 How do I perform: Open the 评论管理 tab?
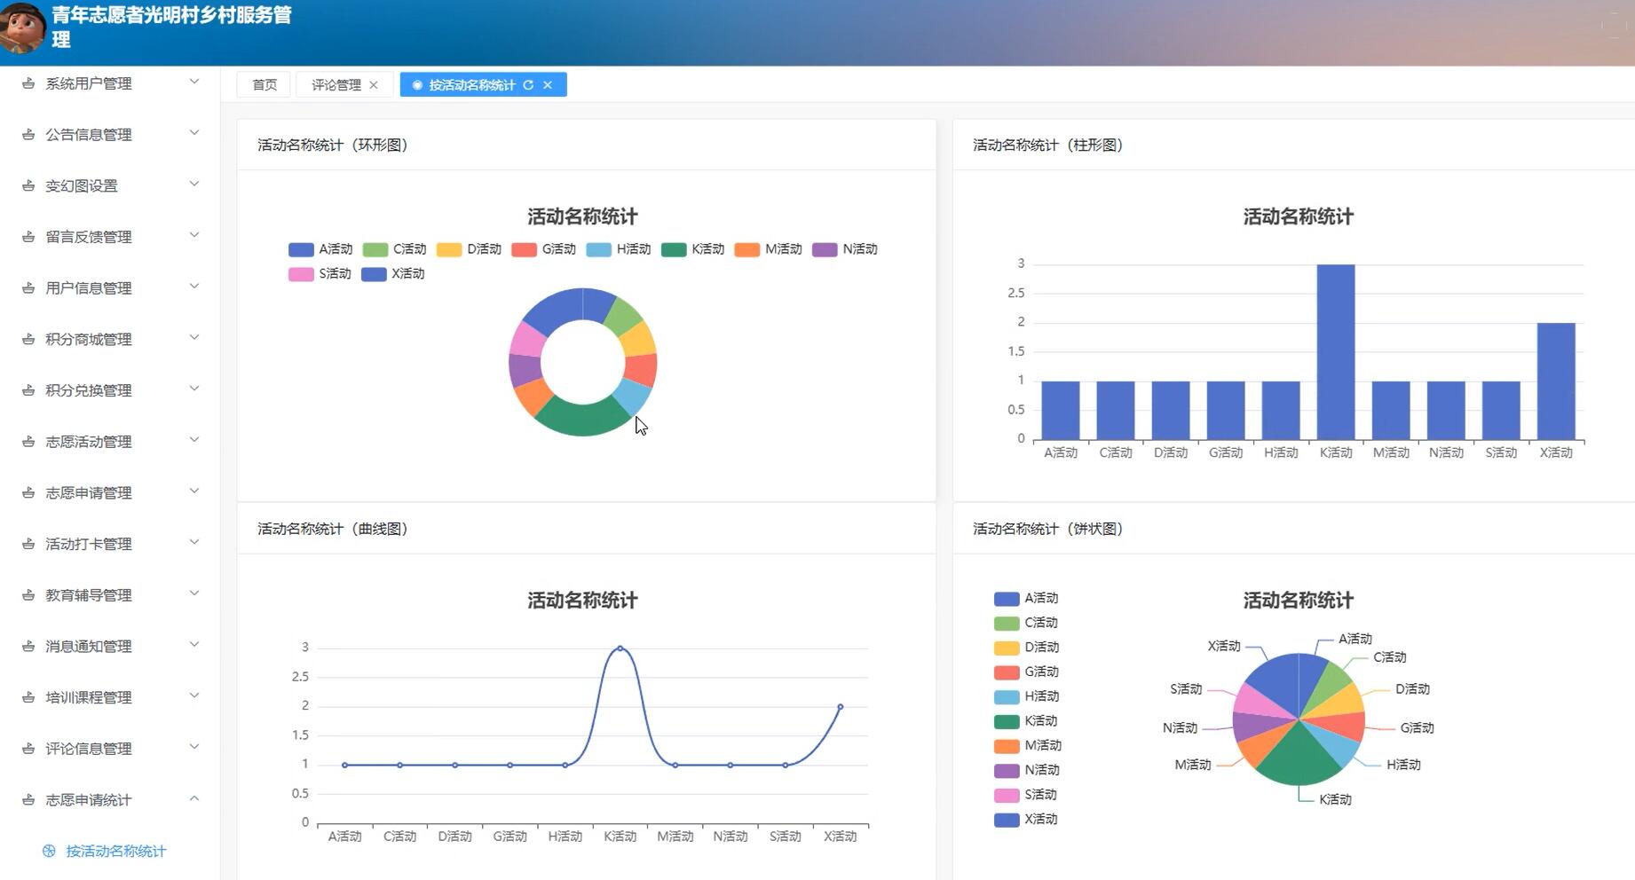336,85
